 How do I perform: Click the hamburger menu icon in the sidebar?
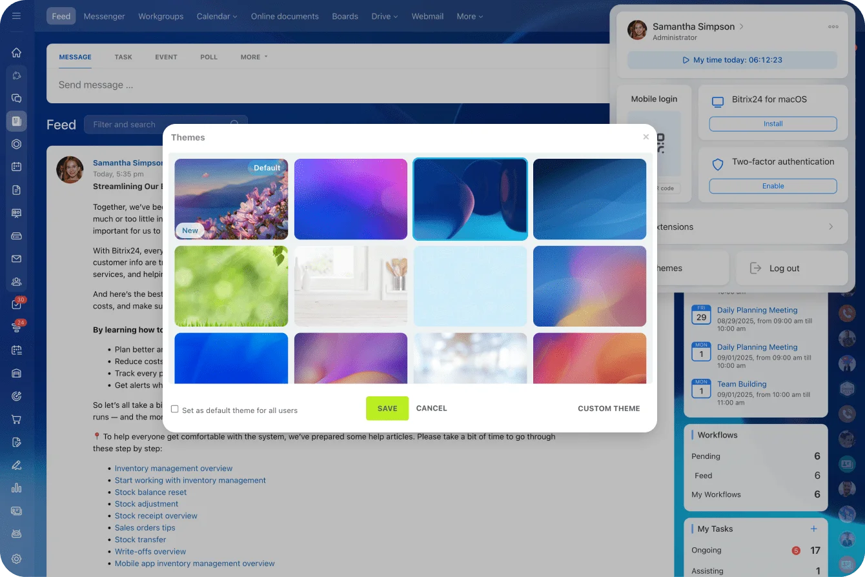(17, 16)
